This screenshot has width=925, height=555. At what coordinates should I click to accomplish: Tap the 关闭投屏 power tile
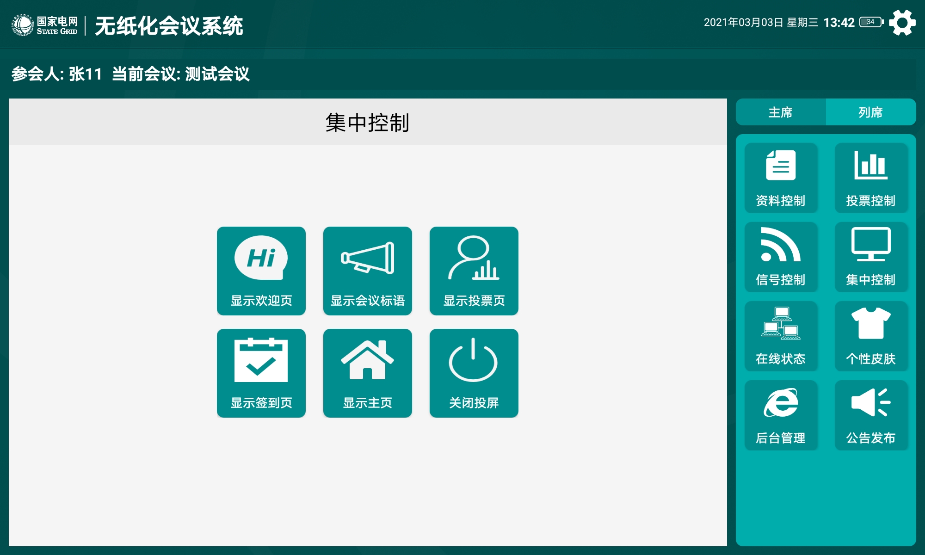474,373
